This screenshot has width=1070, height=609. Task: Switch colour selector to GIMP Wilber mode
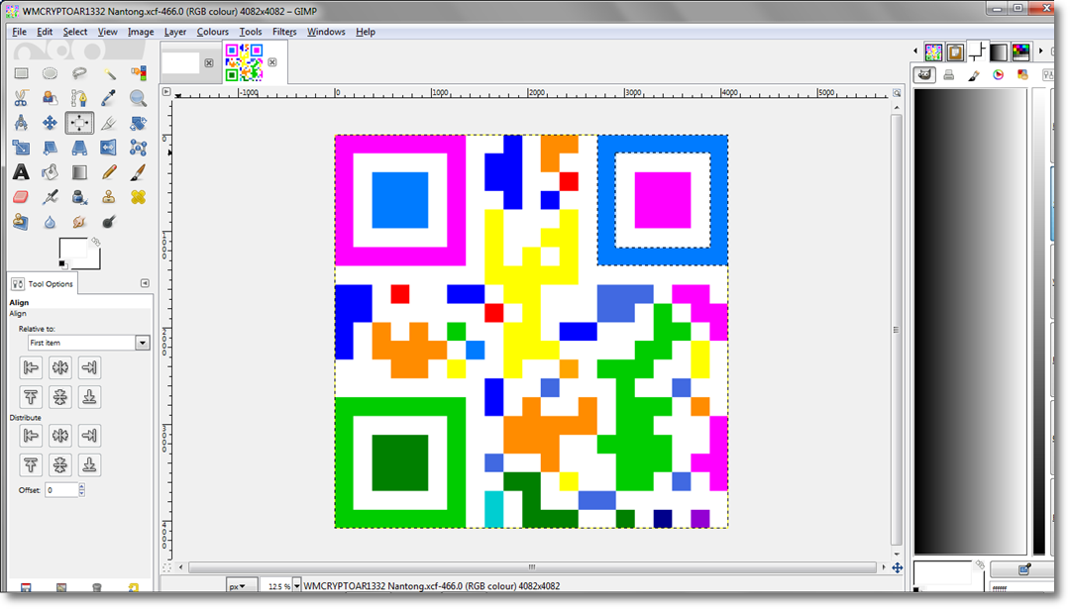click(x=924, y=75)
